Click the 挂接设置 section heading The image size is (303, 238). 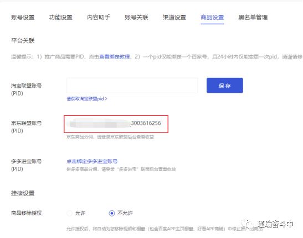pyautogui.click(x=23, y=193)
